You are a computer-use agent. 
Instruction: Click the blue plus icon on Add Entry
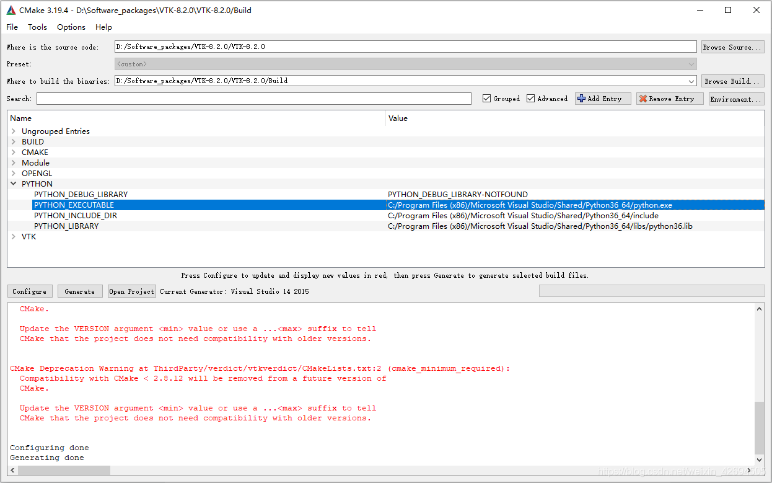[581, 99]
